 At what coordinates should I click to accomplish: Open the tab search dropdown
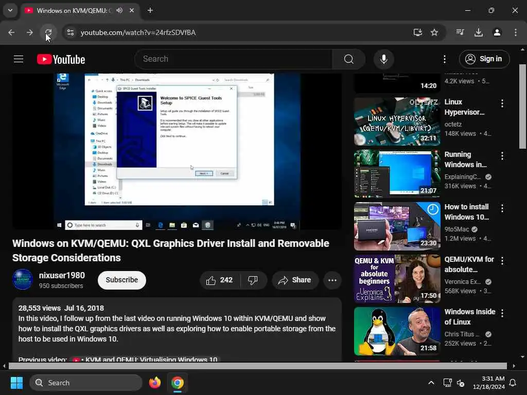pos(10,10)
